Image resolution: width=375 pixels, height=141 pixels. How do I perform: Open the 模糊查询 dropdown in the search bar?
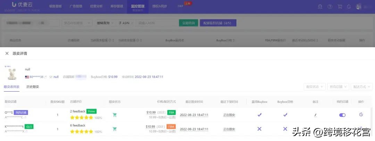(105, 23)
